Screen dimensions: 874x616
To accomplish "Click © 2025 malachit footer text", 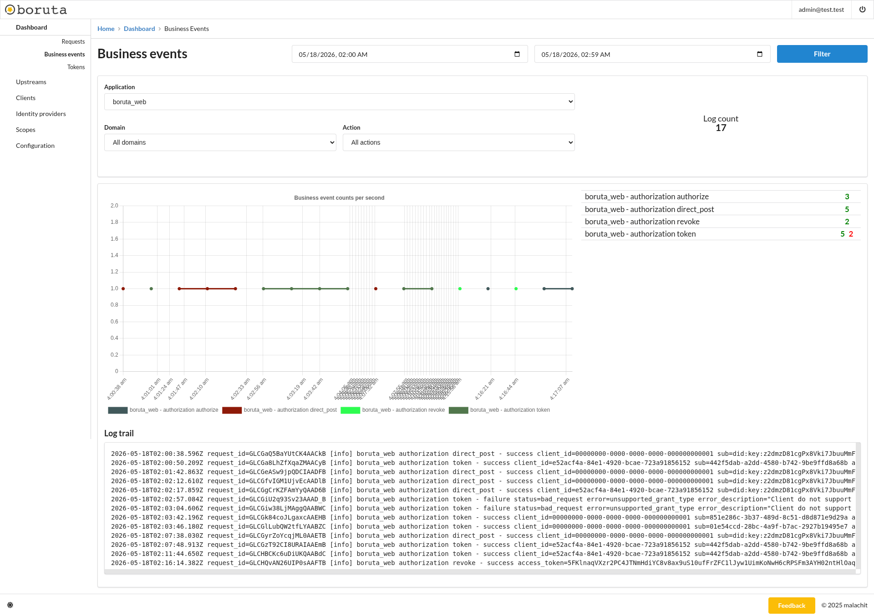I will [844, 605].
